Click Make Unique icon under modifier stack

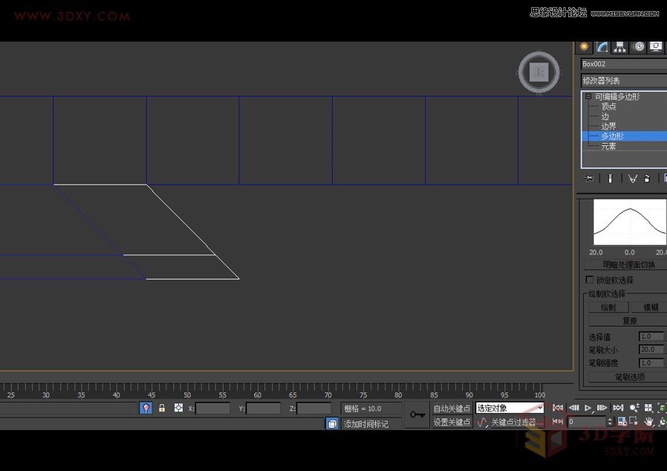click(x=632, y=179)
